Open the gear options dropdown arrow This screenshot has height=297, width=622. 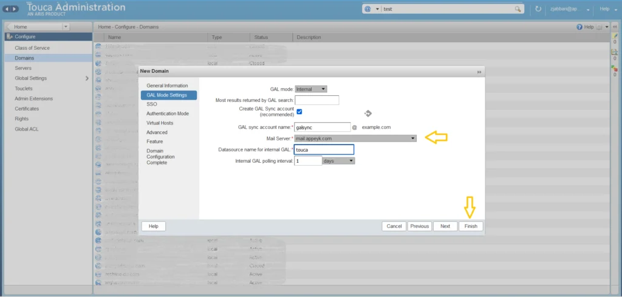pos(607,27)
